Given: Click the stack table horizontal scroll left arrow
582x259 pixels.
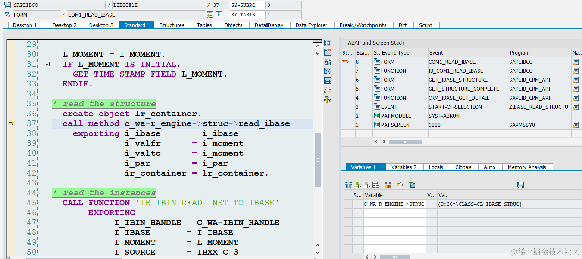Looking at the screenshot, I should pyautogui.click(x=376, y=142).
